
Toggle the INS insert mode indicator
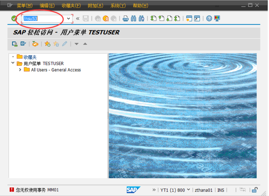point(221,190)
